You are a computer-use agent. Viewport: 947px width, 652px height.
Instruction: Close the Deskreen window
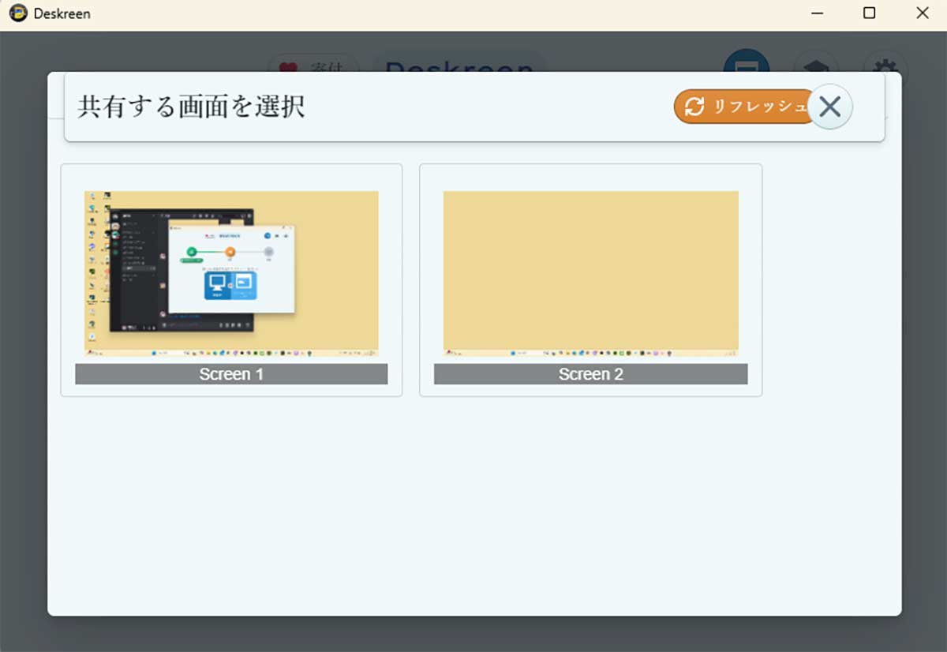coord(922,13)
